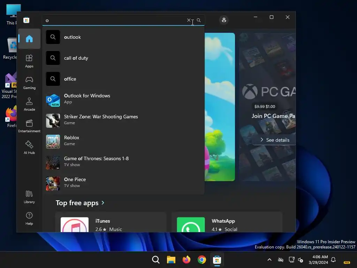This screenshot has width=357, height=268.
Task: Click the Outlook for Windows app icon
Action: (53, 100)
